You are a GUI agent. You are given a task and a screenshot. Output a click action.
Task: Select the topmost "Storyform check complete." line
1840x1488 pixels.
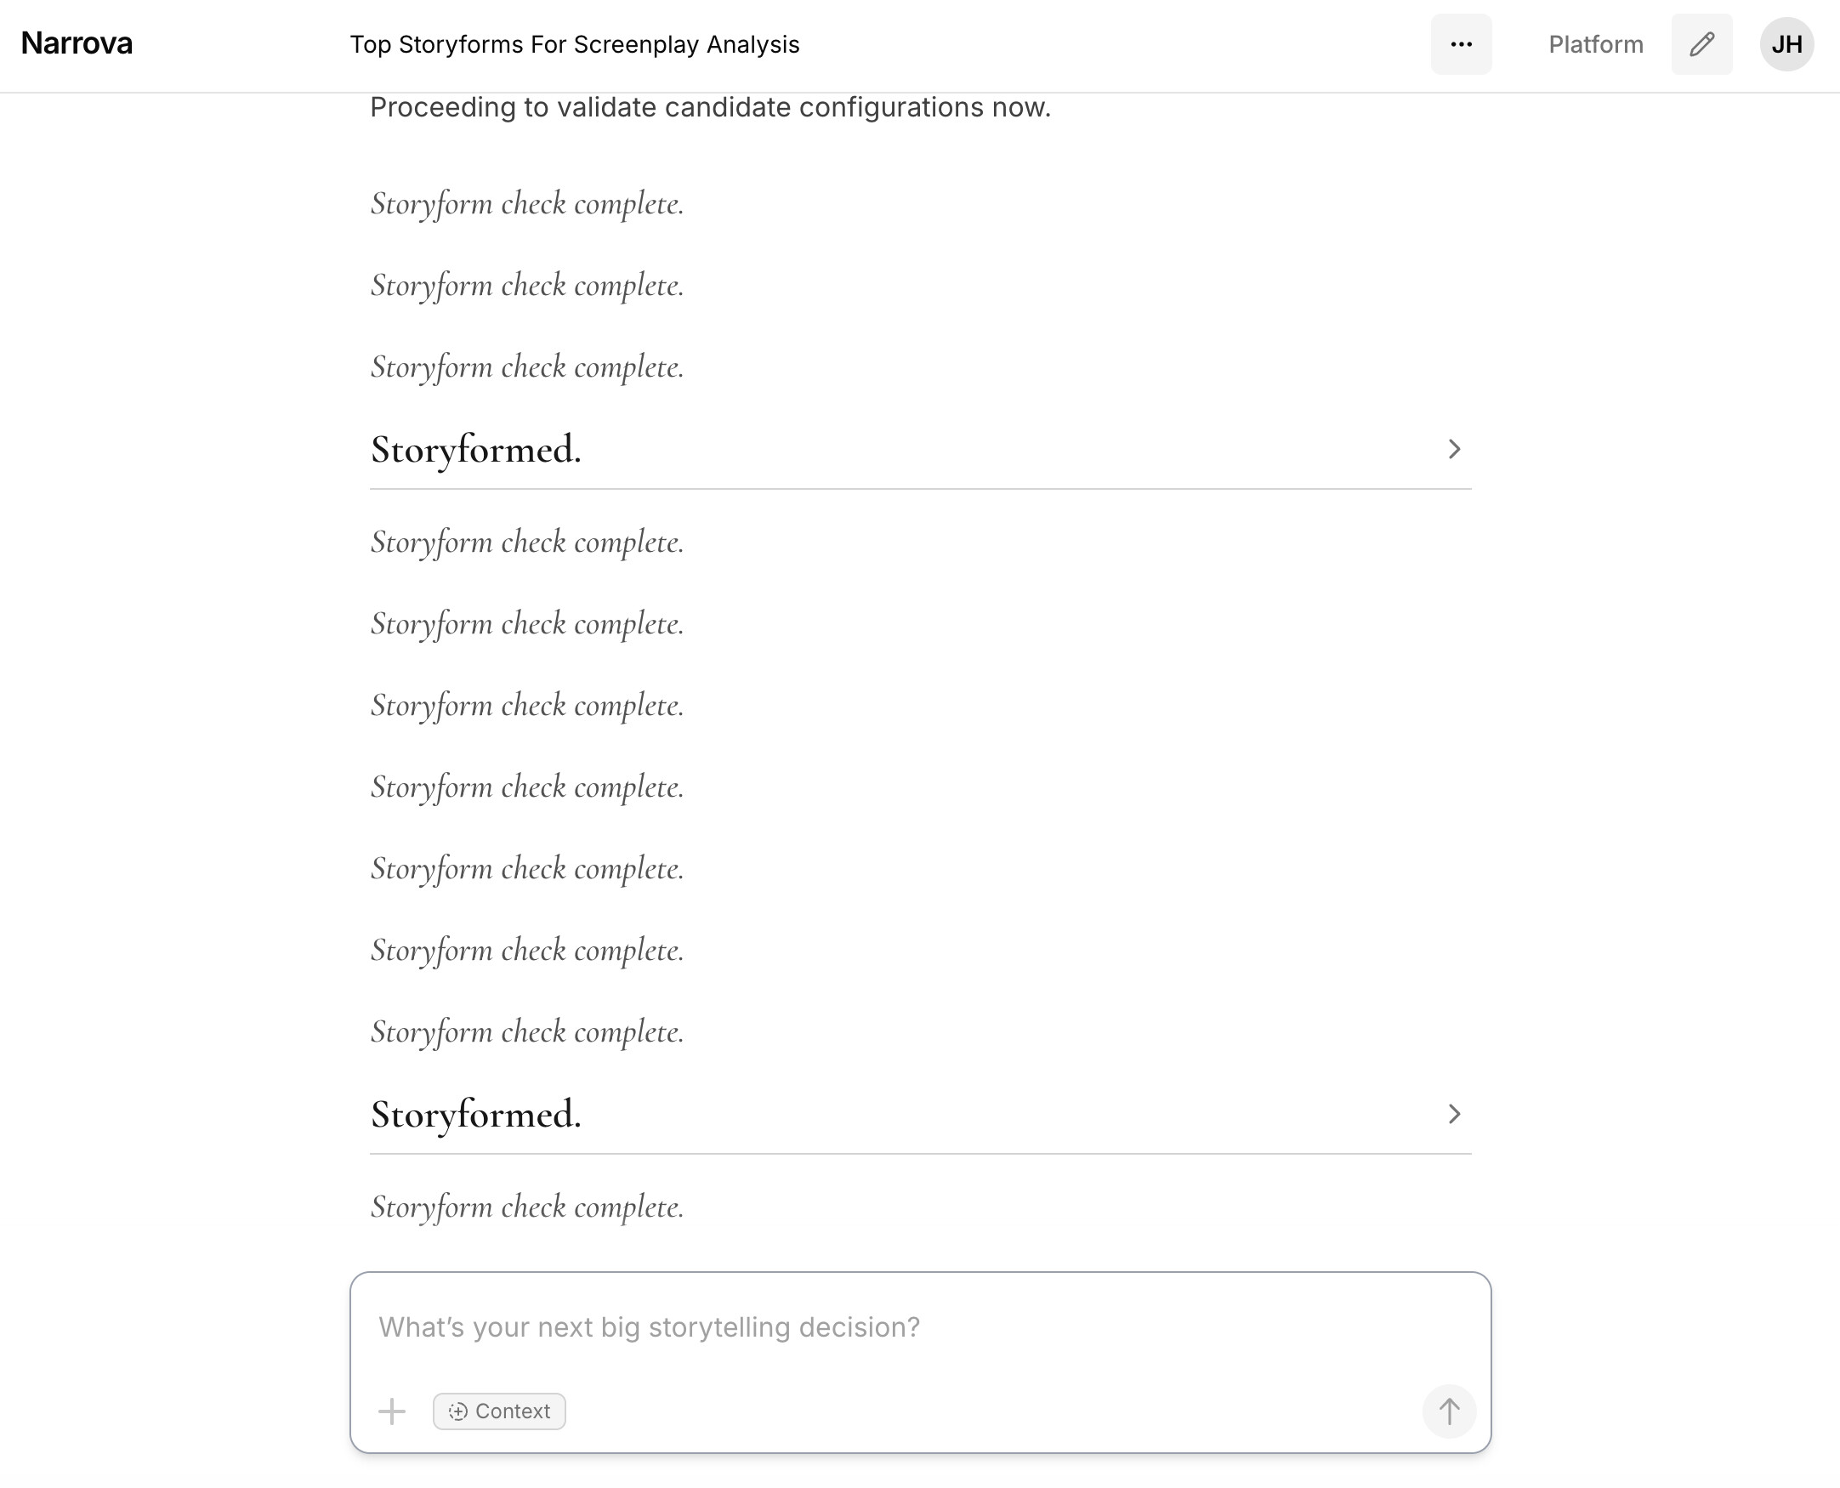pos(527,204)
